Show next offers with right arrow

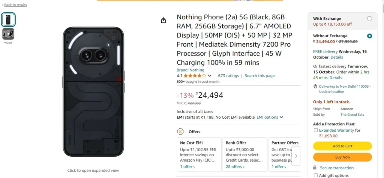pos(296,156)
